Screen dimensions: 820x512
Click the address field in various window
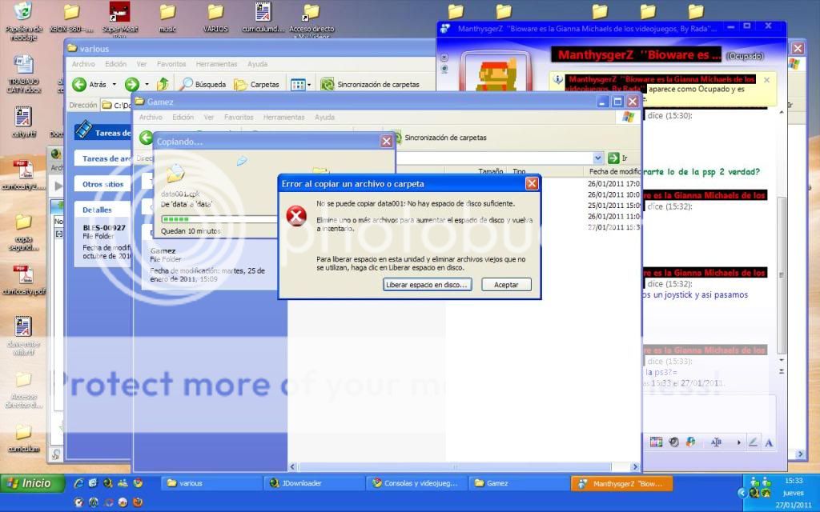click(x=117, y=105)
